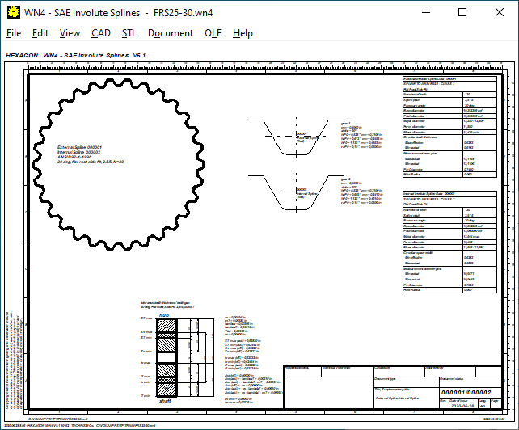519x430 pixels.
Task: Open the View menu
Action: [70, 33]
